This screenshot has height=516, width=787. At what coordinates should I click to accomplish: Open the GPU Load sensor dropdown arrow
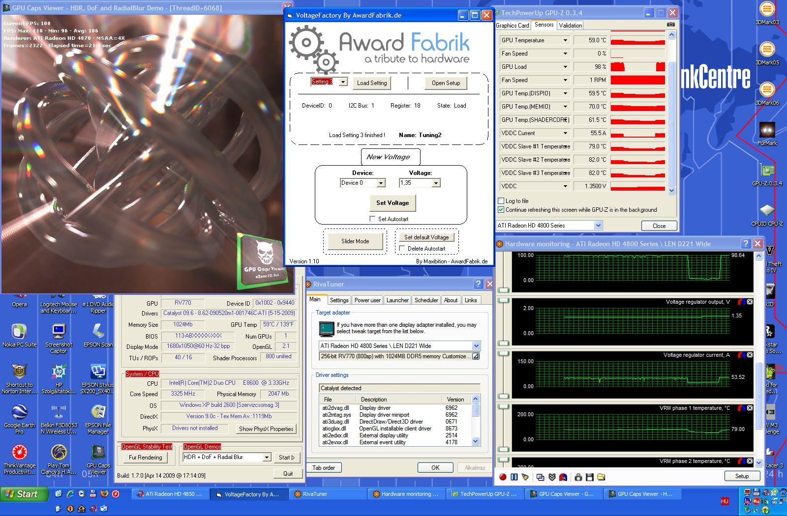565,67
